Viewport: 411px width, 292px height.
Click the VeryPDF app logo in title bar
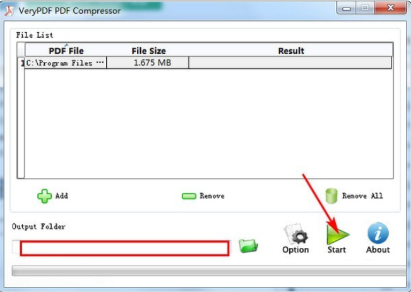click(10, 11)
